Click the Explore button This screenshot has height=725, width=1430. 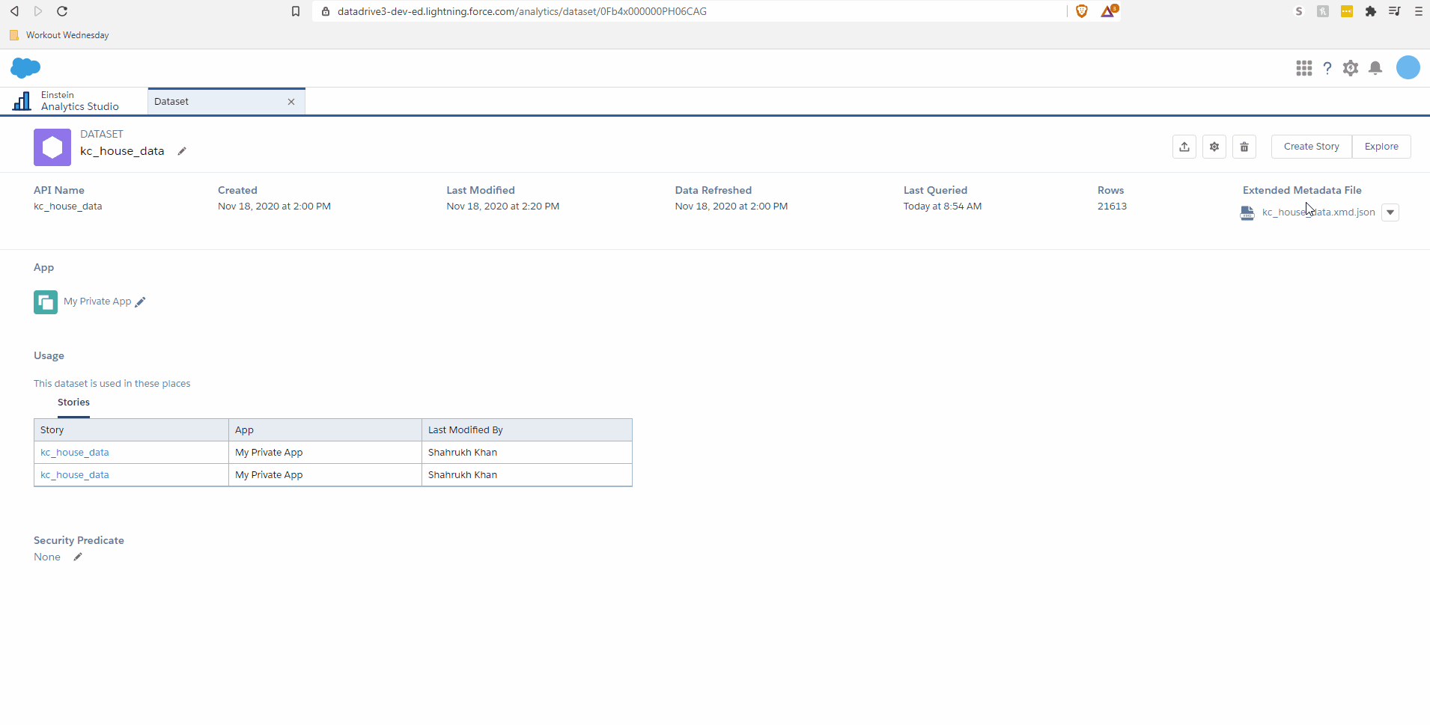pos(1381,147)
